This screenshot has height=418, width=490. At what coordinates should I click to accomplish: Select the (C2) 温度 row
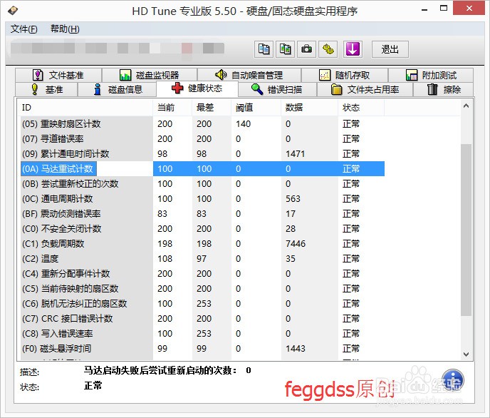coord(202,259)
